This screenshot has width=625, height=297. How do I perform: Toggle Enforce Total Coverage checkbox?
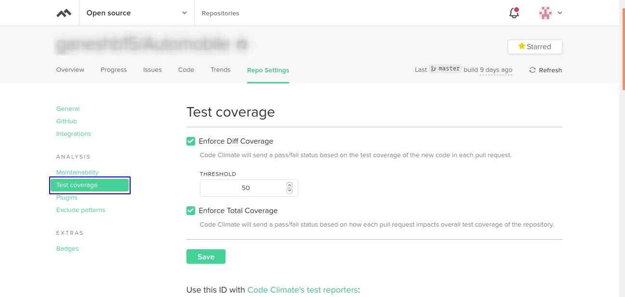point(191,211)
